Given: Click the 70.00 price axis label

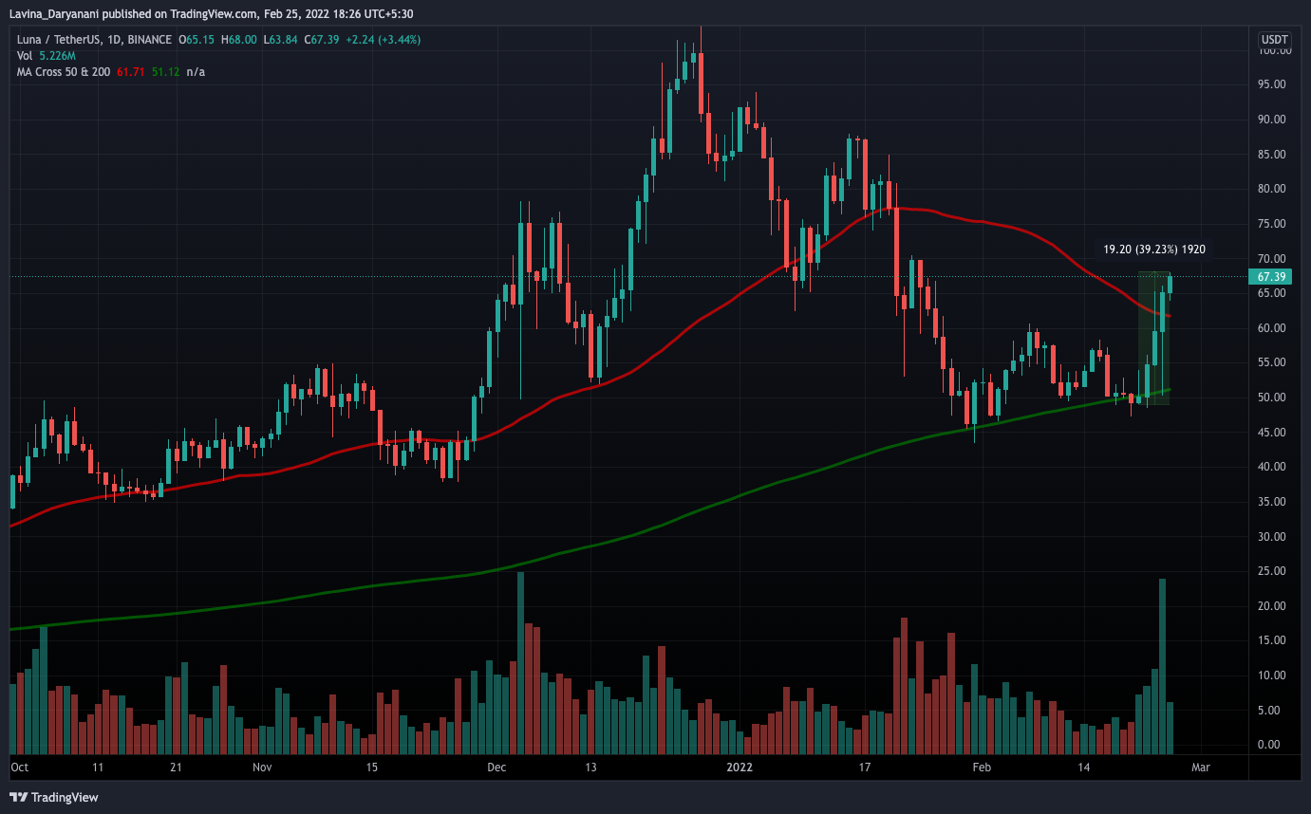Looking at the screenshot, I should pos(1271,259).
